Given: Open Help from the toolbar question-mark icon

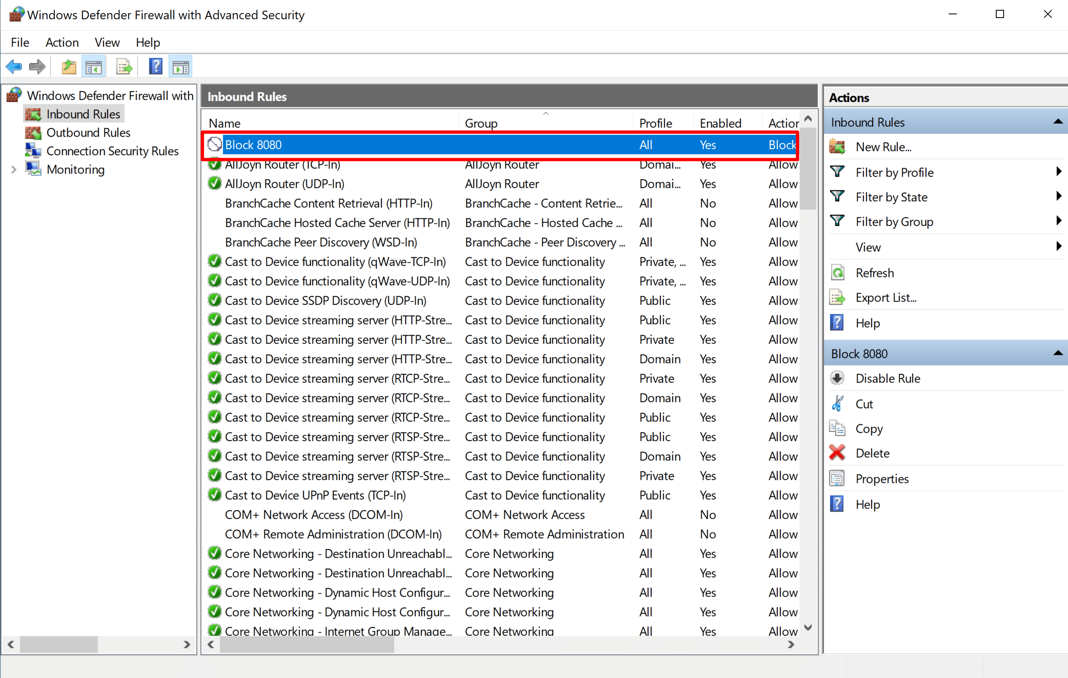Looking at the screenshot, I should coord(156,67).
